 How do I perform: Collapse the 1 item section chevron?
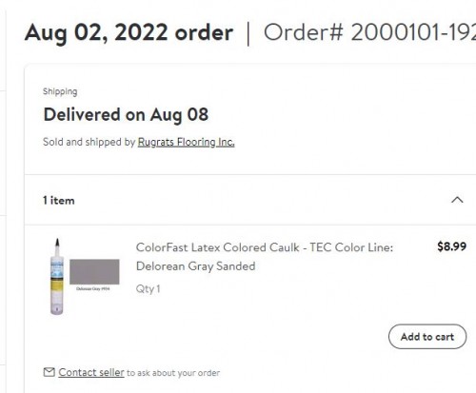[457, 200]
